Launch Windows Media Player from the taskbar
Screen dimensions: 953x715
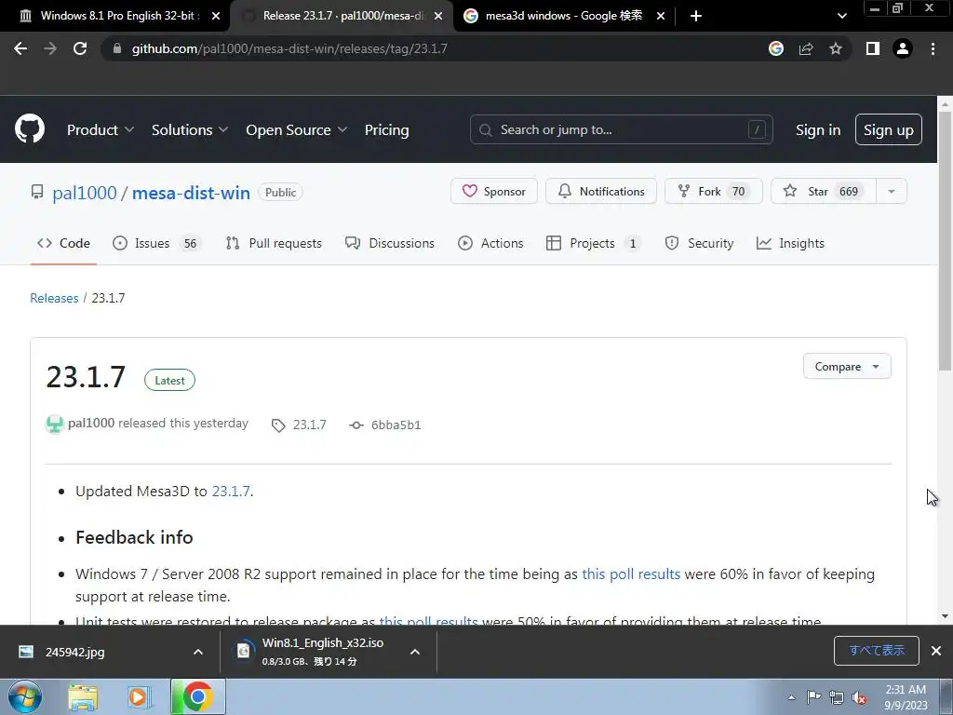click(x=140, y=697)
